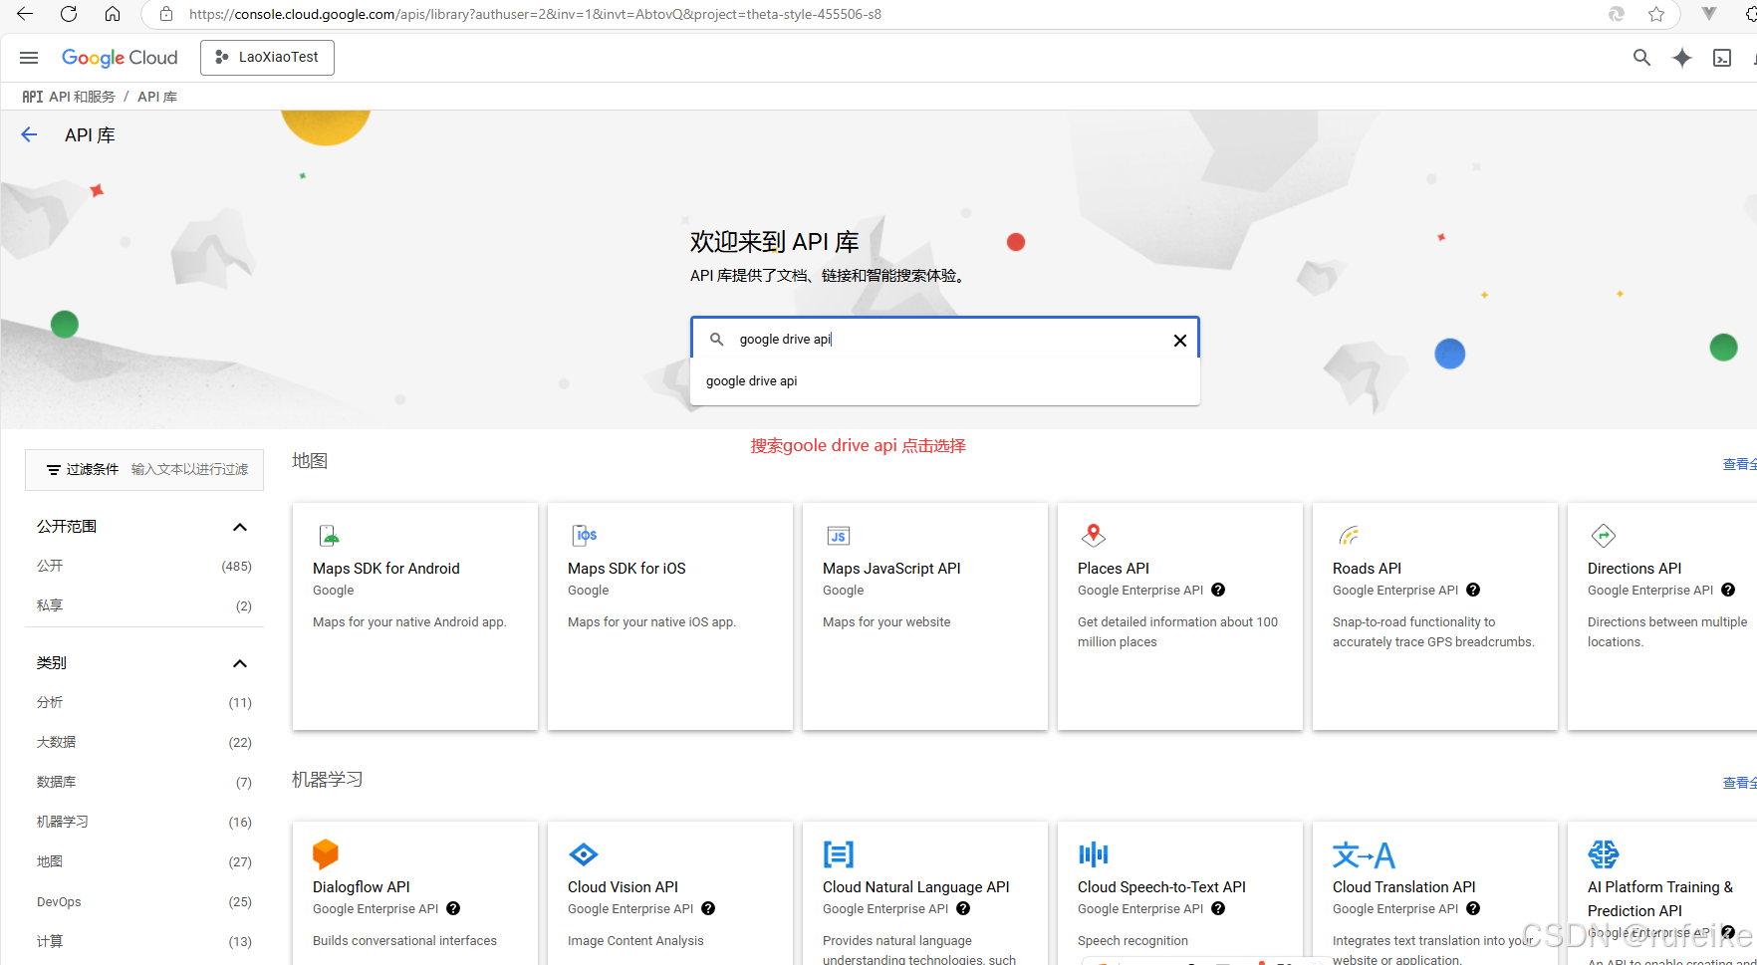The image size is (1757, 965).
Task: Open the console search magnifier icon
Action: pyautogui.click(x=1641, y=58)
